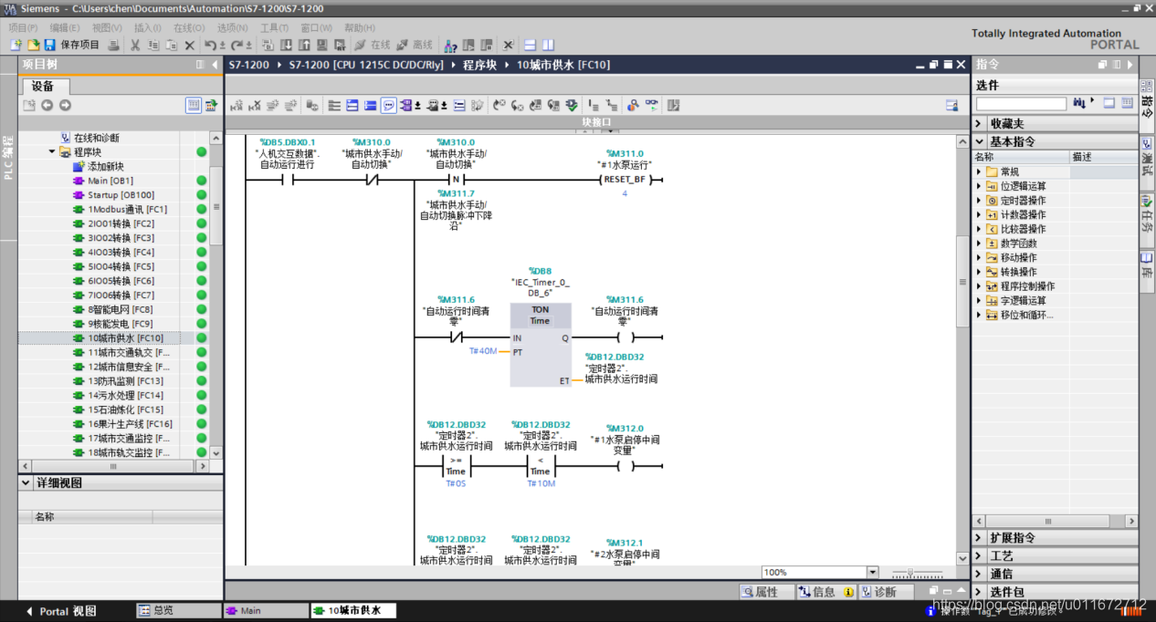
Task: Click the TON timer instruction block
Action: click(x=541, y=346)
